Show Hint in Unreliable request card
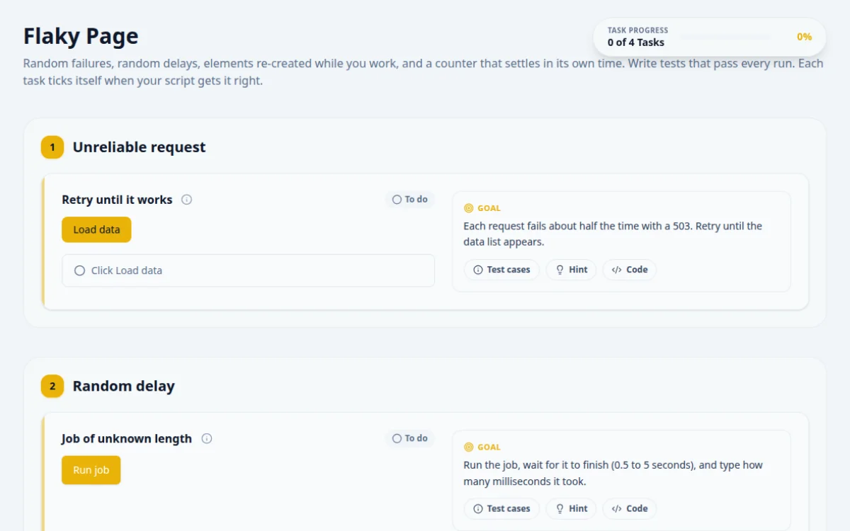Image resolution: width=850 pixels, height=531 pixels. pos(571,270)
